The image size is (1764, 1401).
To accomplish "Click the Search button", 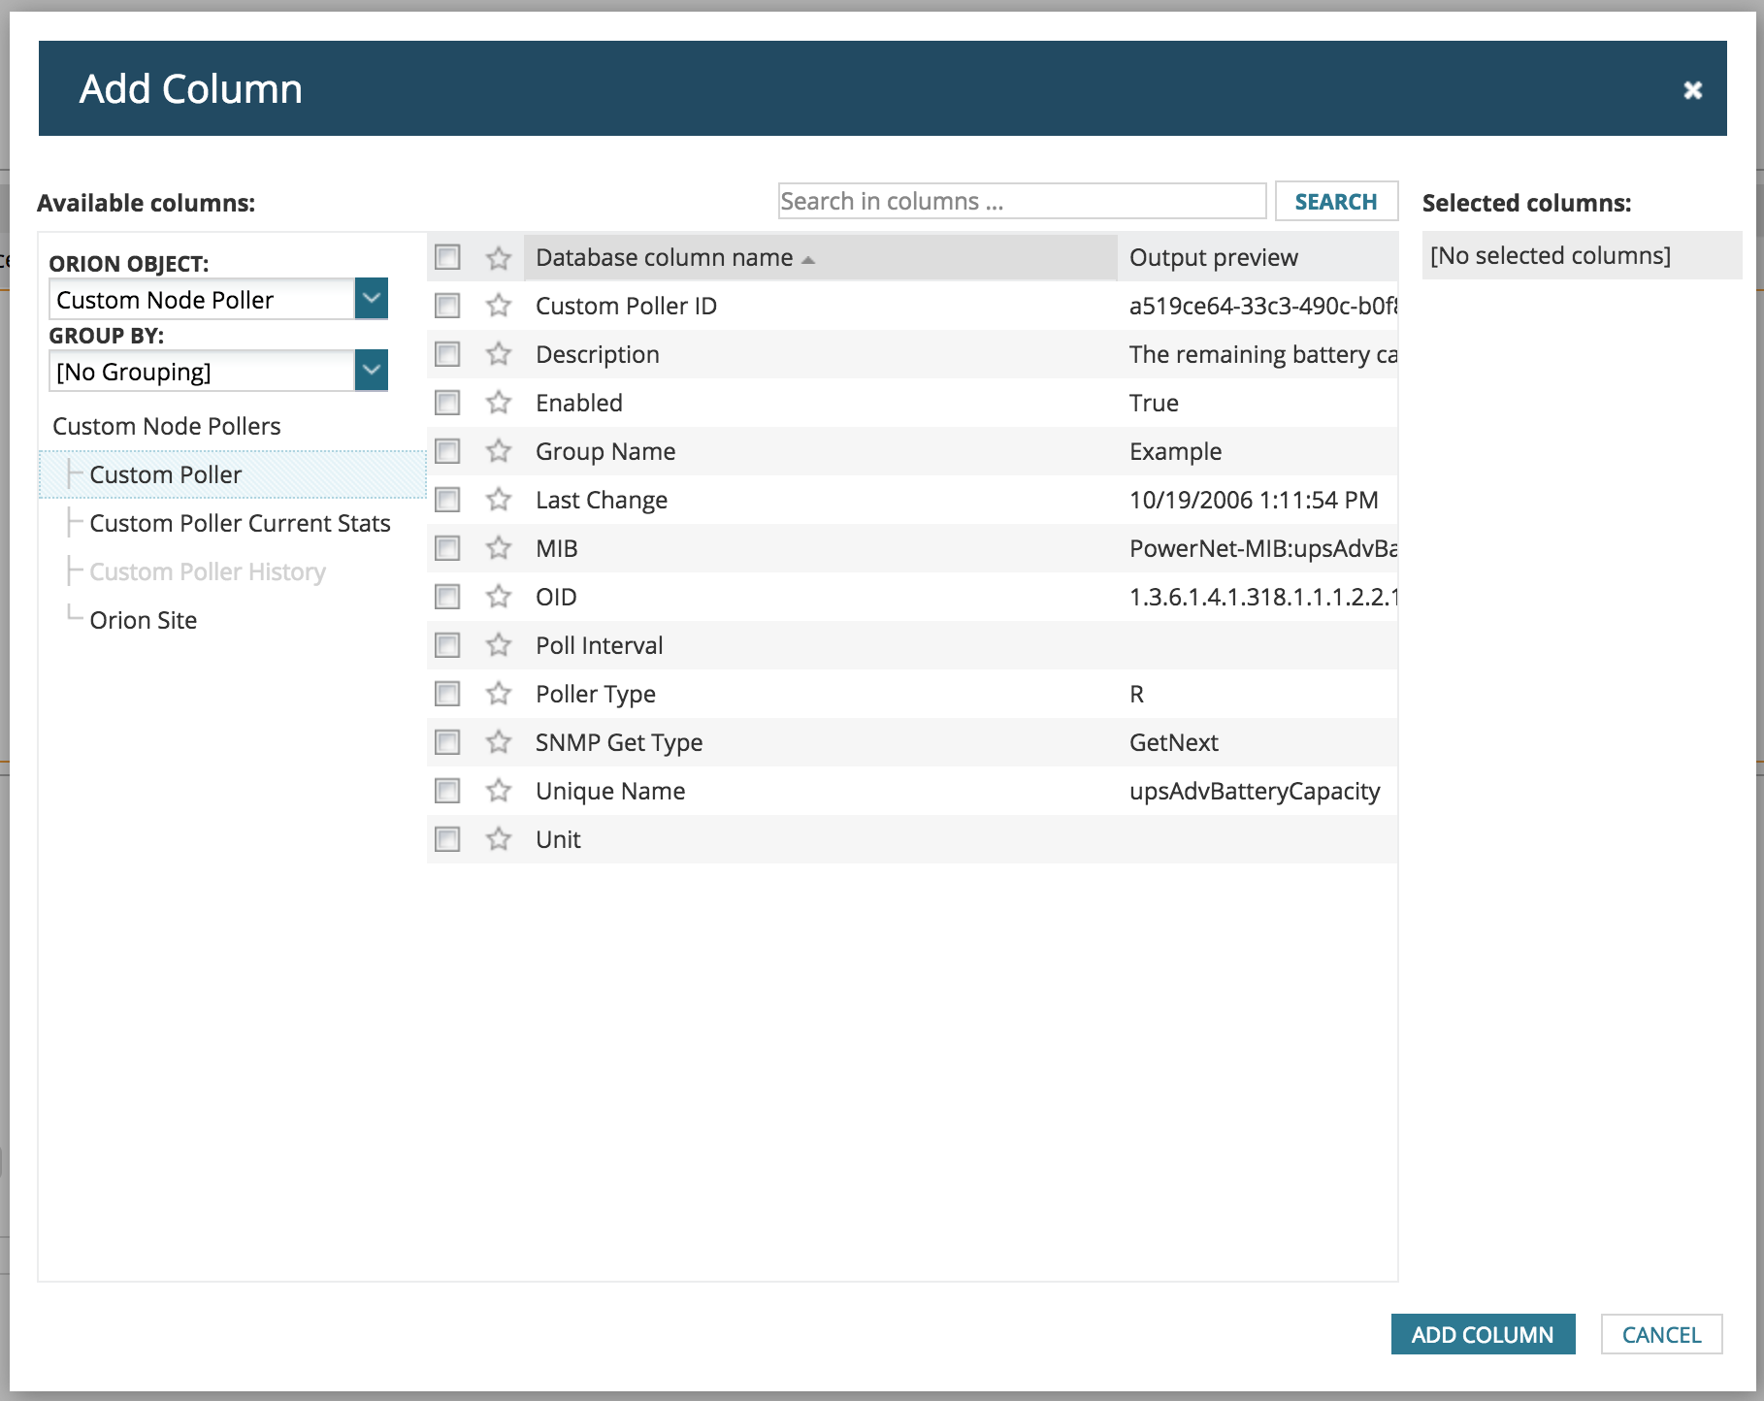I will point(1336,201).
